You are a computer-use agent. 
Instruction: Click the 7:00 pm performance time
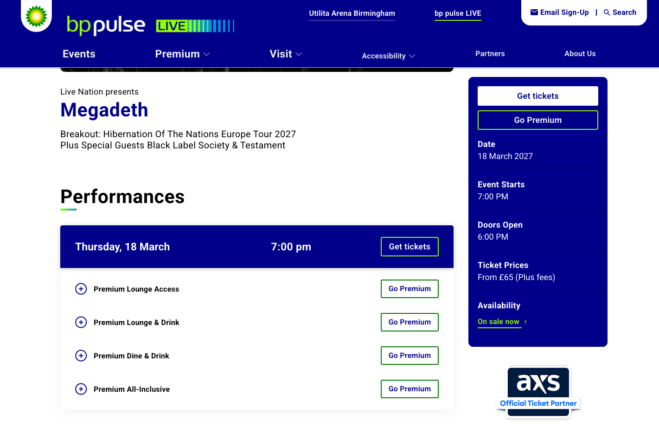click(291, 247)
